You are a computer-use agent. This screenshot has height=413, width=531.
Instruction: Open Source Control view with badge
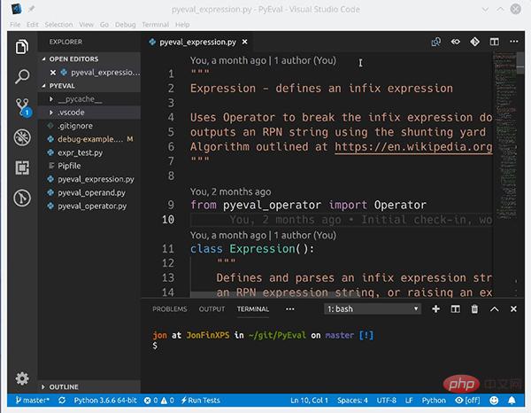23,107
